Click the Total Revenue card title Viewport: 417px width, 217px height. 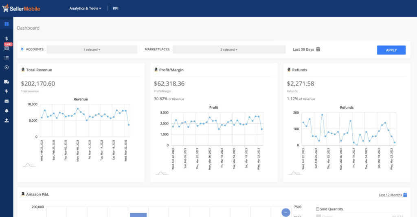pyautogui.click(x=39, y=70)
